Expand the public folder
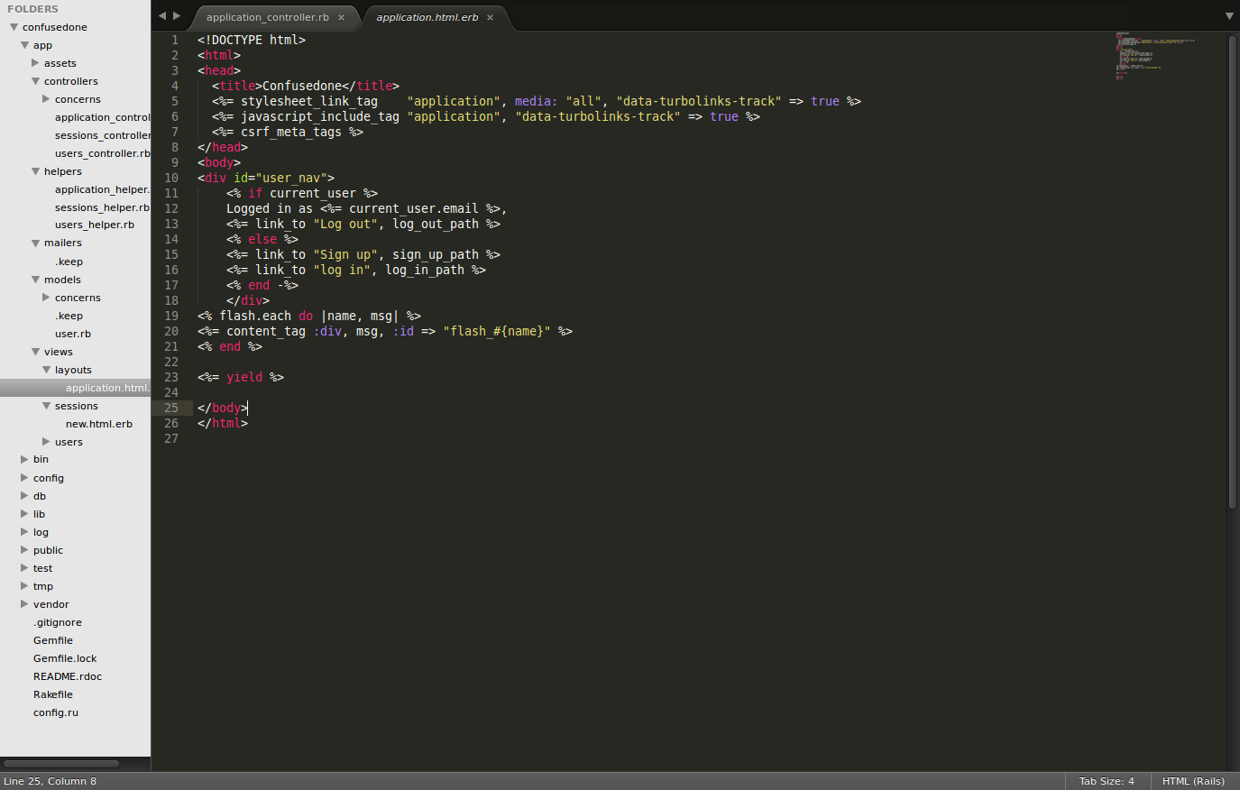Screen dimensions: 1240x790 click(x=24, y=550)
